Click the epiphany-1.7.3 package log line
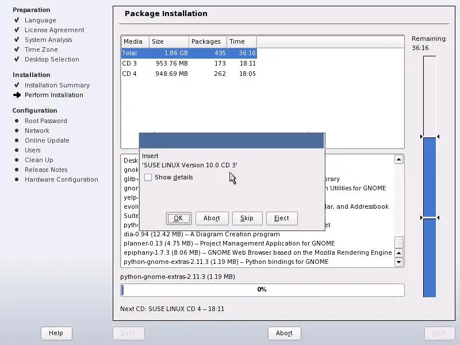Viewport: 460px width, 345px height. [x=258, y=252]
